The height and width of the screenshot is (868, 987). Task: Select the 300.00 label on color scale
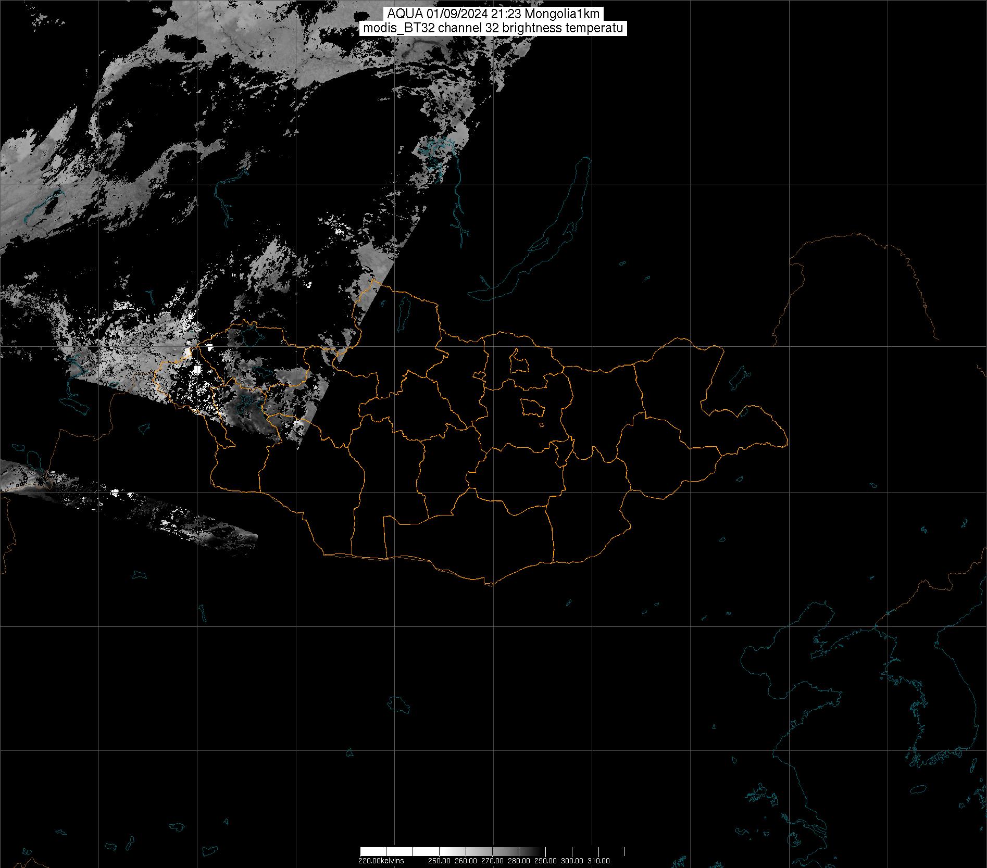[x=572, y=861]
